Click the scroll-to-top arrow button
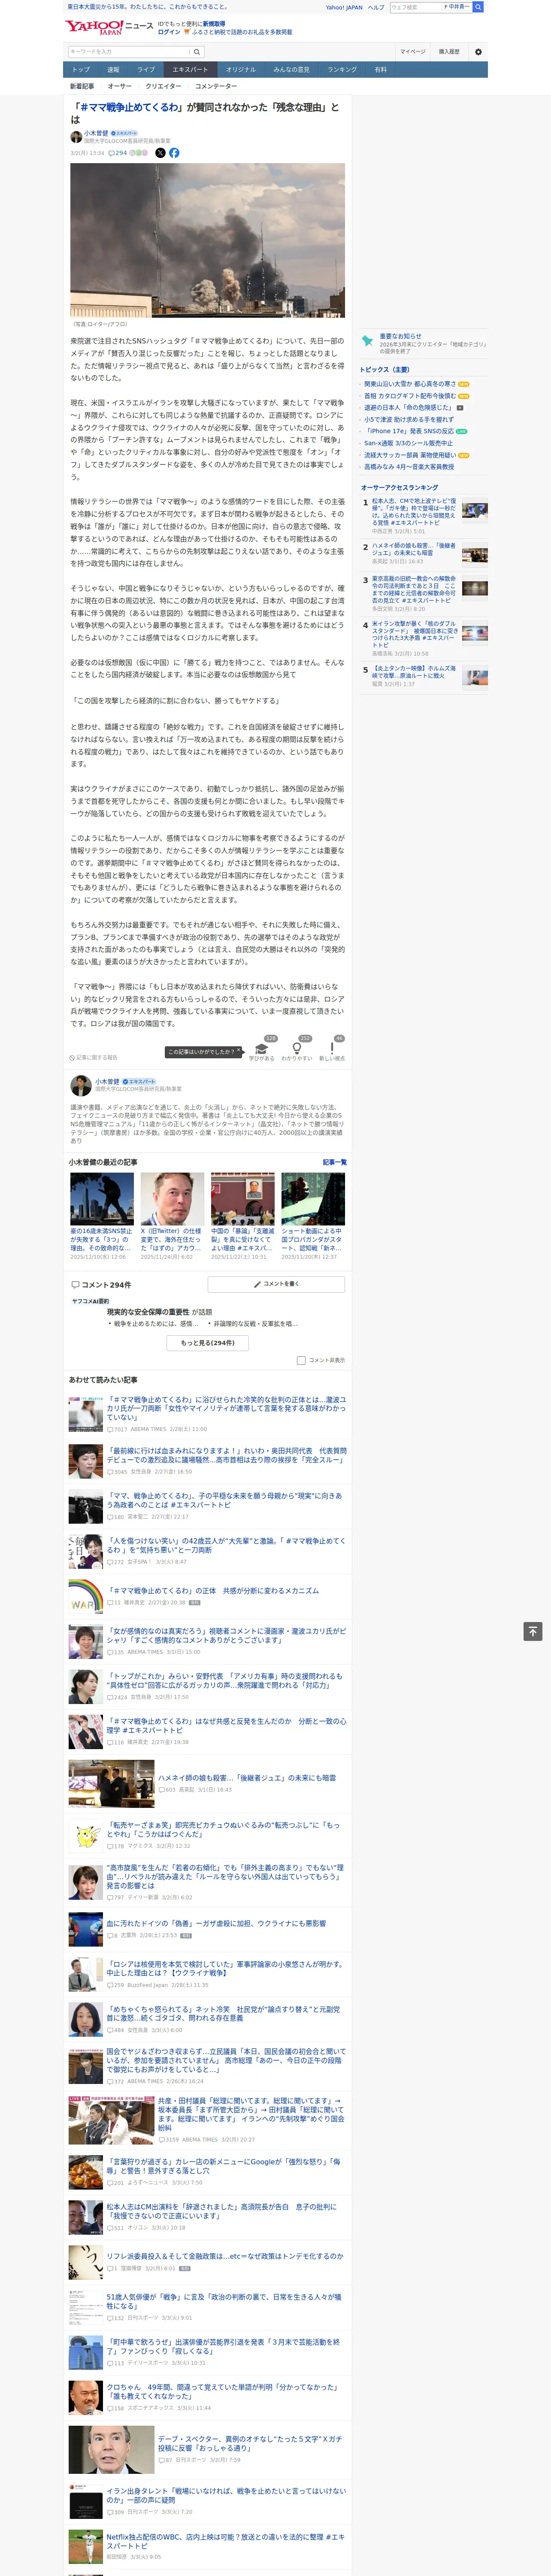Image resolution: width=551 pixels, height=2576 pixels. tap(533, 1631)
